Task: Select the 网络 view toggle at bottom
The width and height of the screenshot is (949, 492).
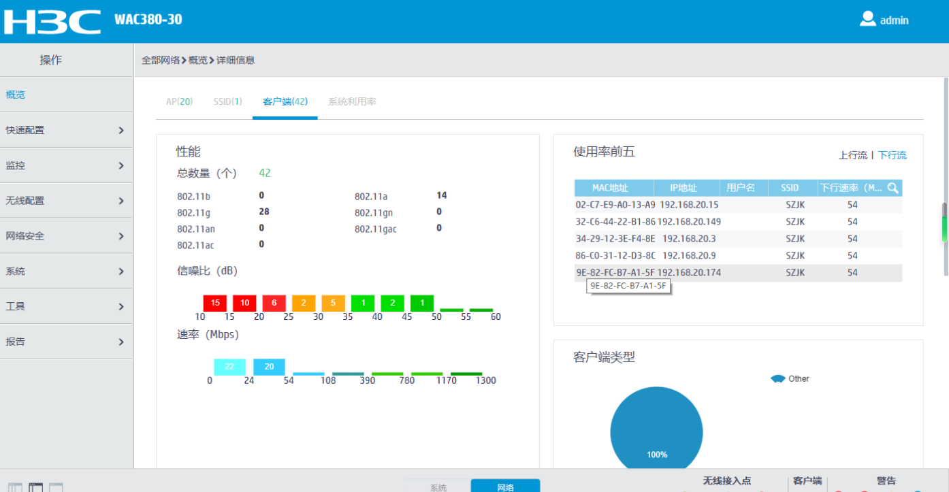Action: (x=505, y=487)
